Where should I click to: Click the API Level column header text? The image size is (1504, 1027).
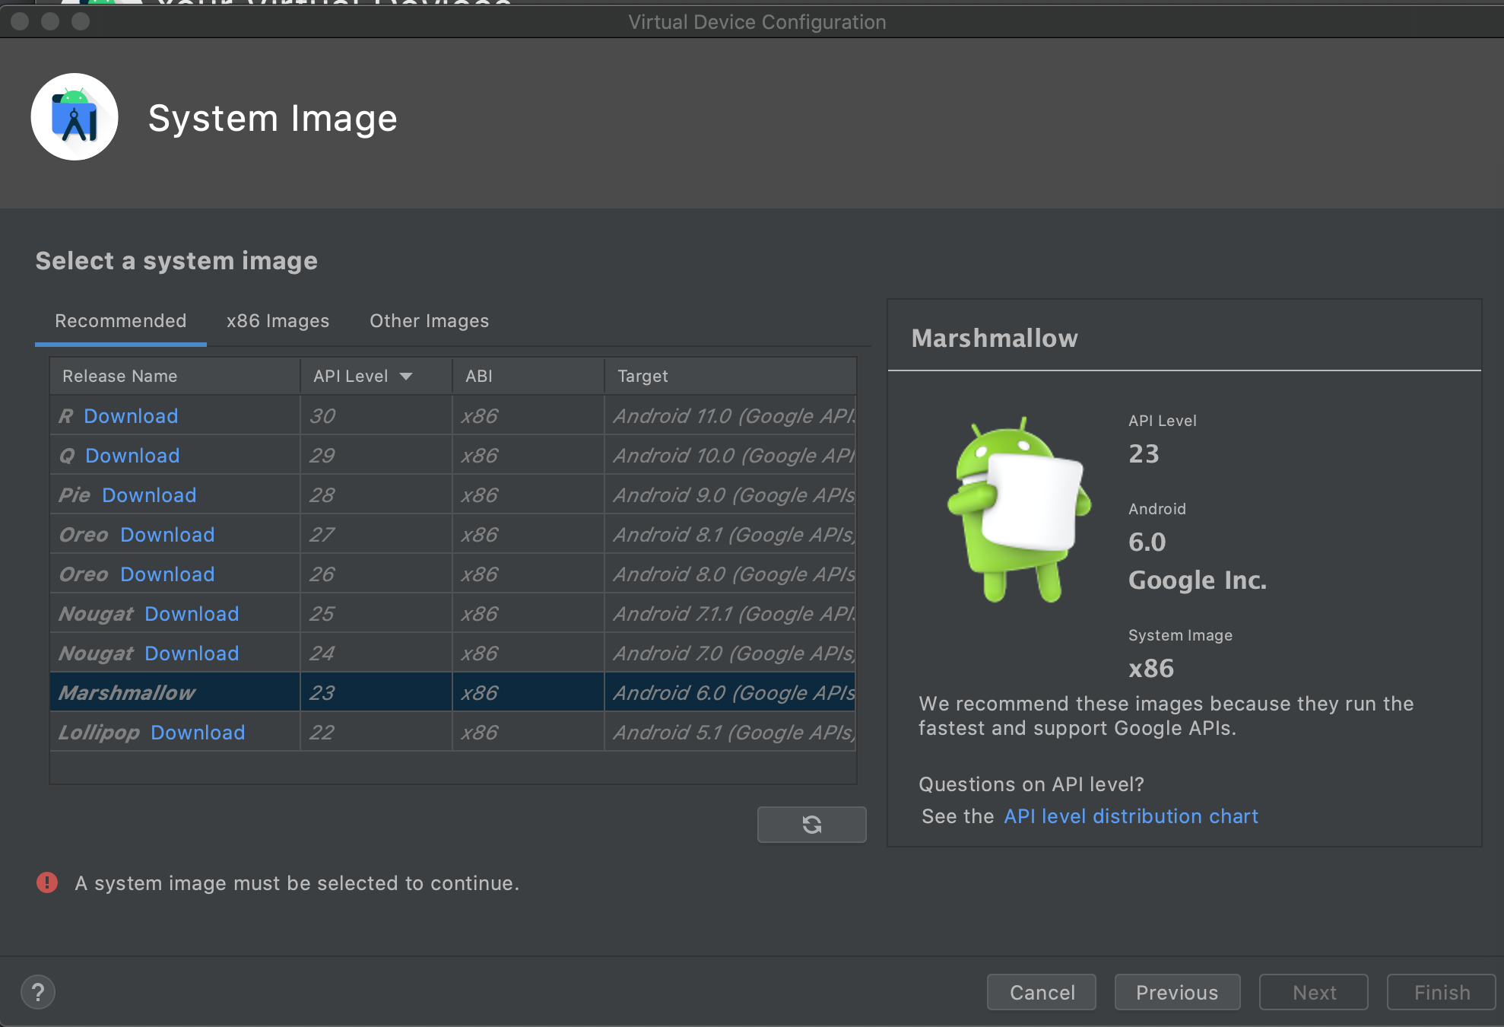coord(351,377)
